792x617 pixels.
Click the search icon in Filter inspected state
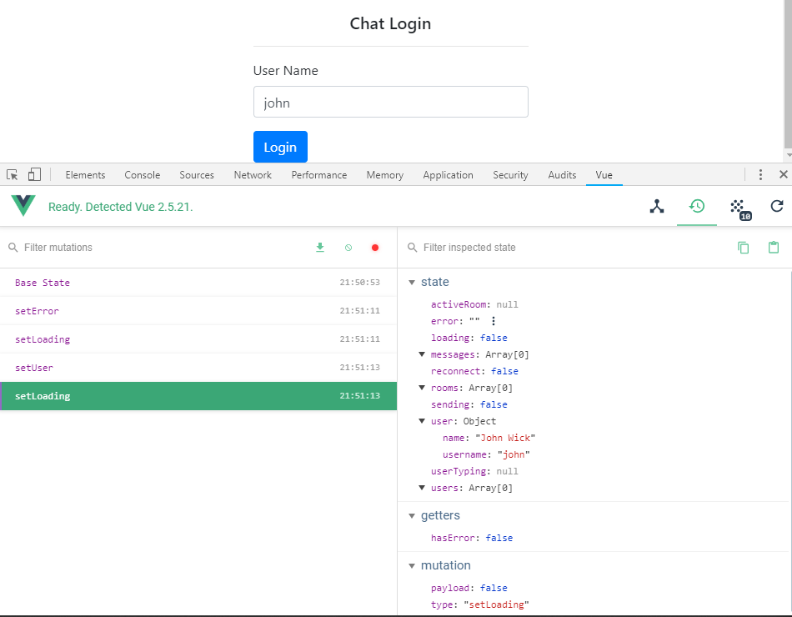coord(413,248)
